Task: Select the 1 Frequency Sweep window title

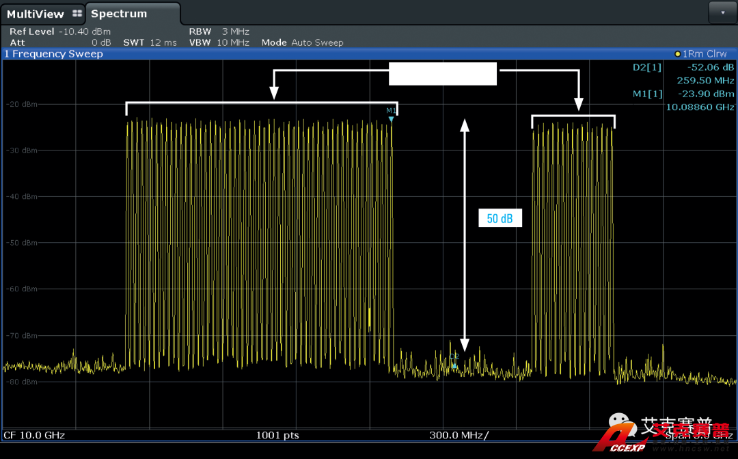Action: coord(53,54)
